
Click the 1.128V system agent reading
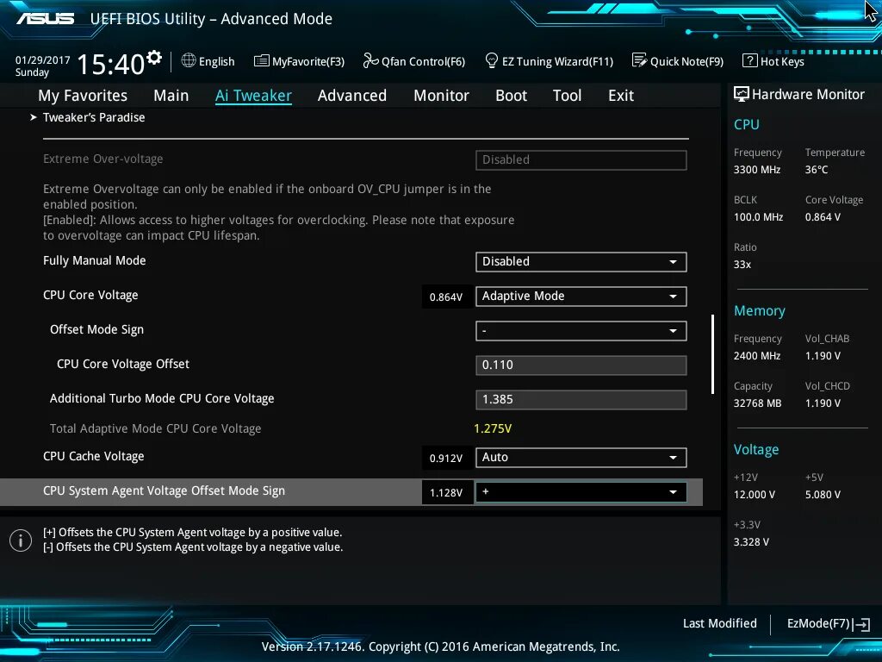coord(446,493)
